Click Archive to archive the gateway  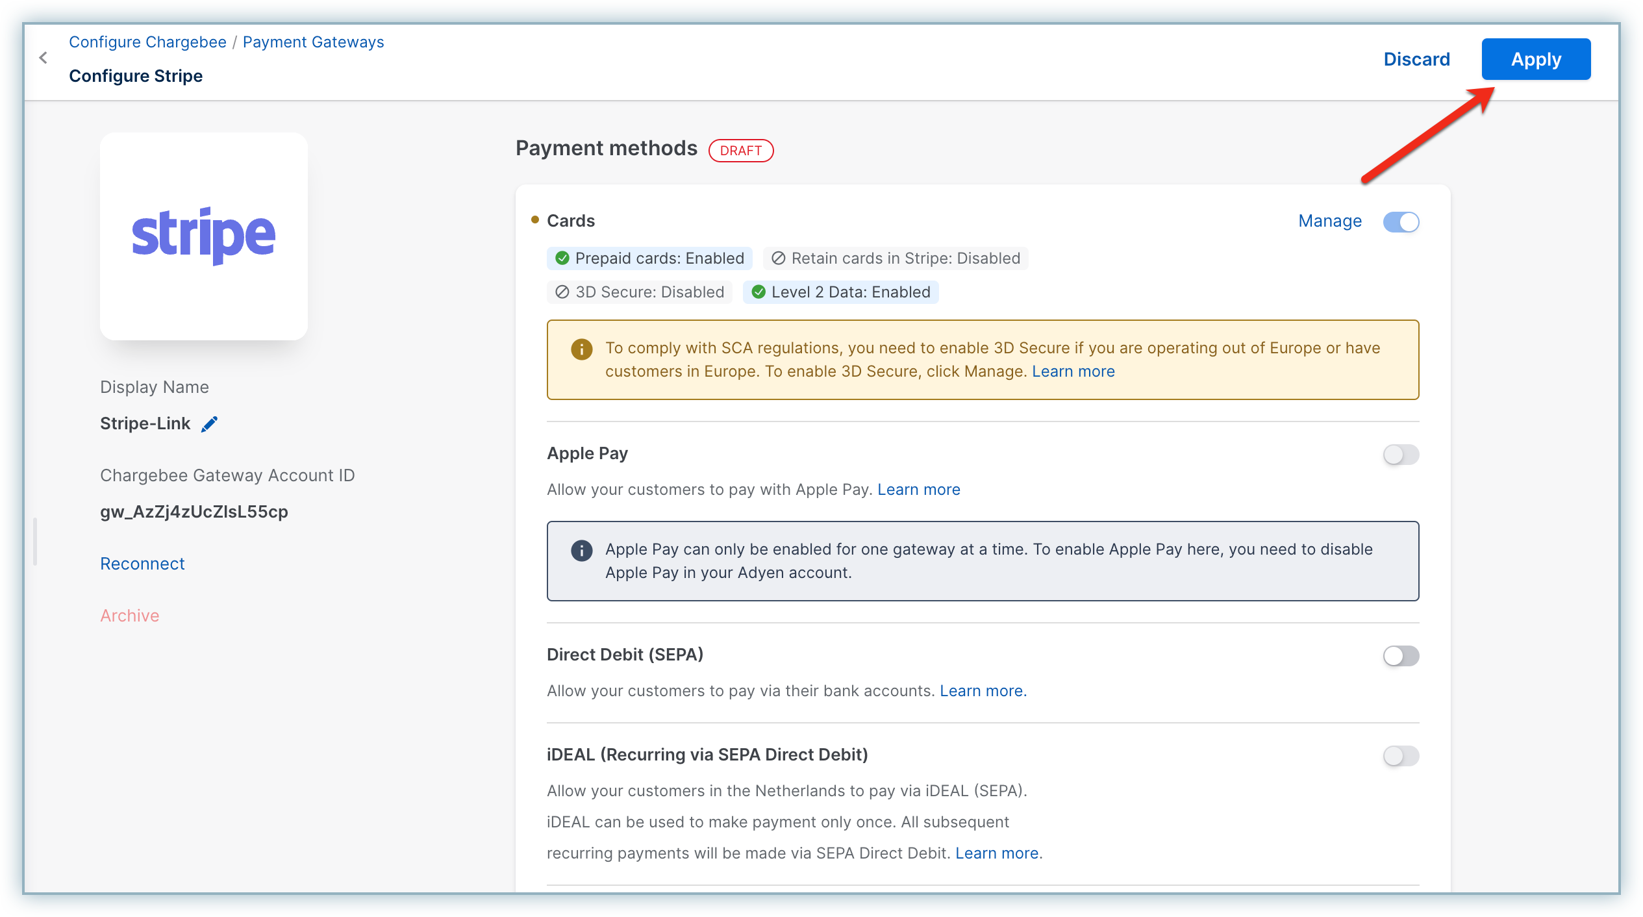click(x=129, y=616)
